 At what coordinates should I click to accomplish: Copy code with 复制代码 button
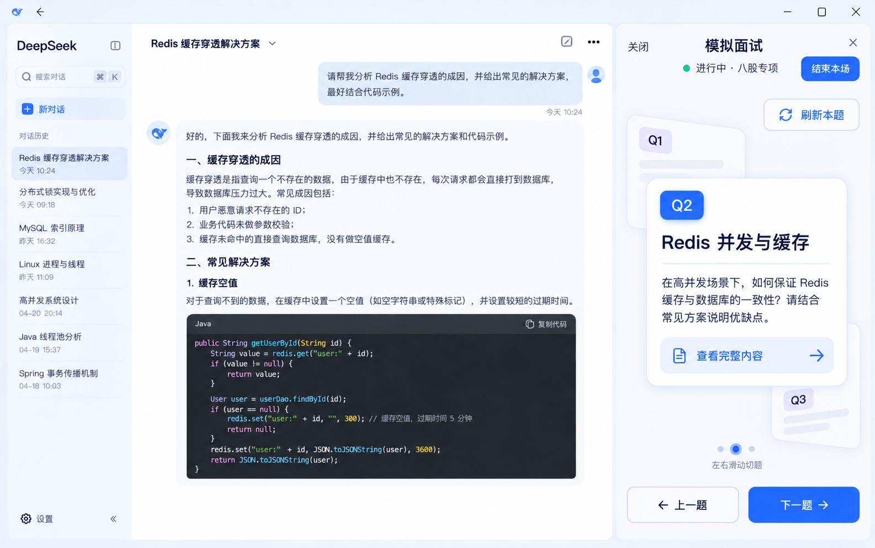tap(546, 324)
